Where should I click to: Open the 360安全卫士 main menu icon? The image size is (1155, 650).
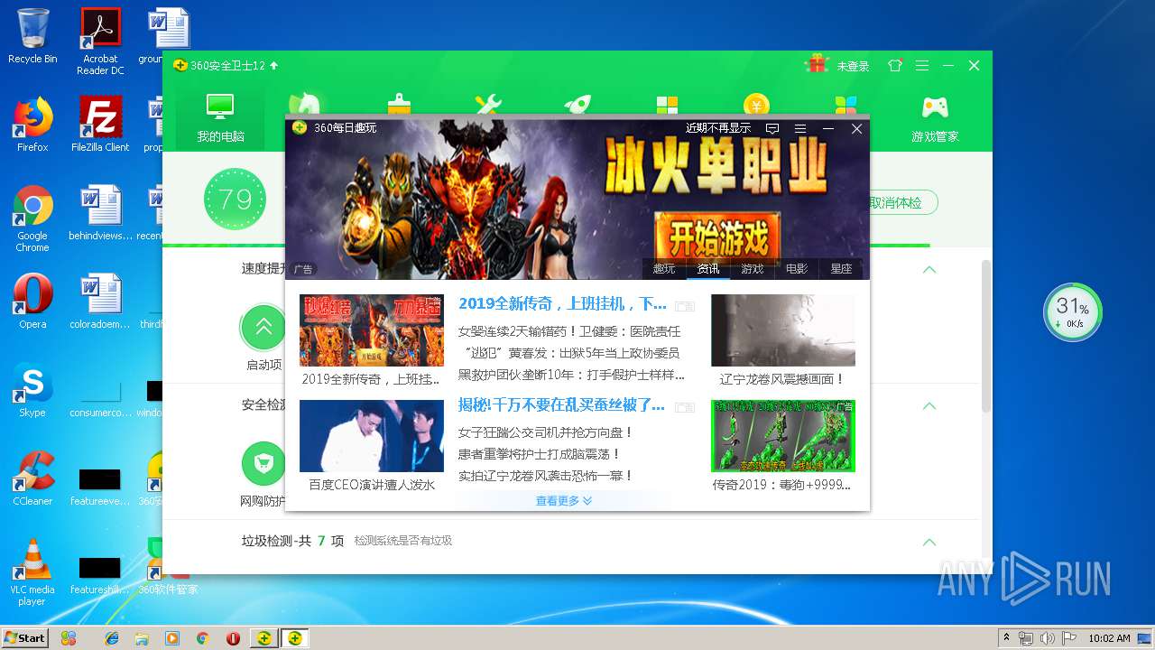(922, 66)
